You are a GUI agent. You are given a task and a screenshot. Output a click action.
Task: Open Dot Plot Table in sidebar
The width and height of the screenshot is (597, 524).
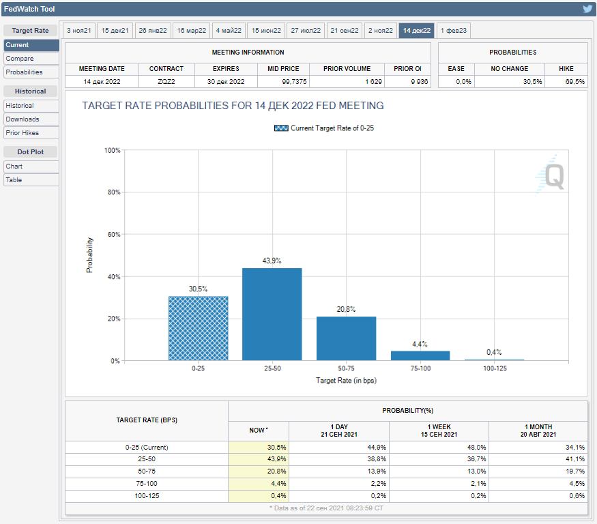[x=31, y=179]
